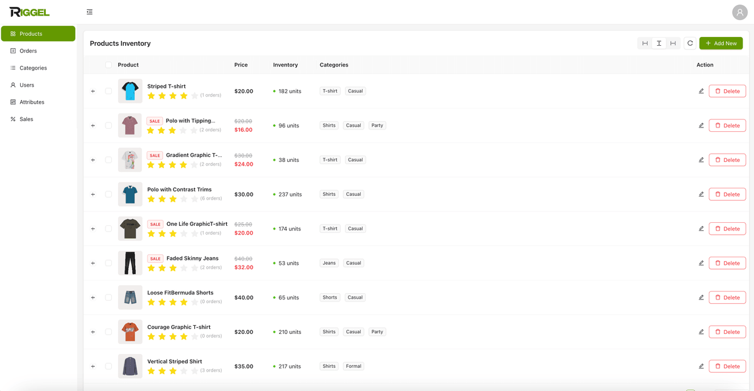Open the user avatar icon top right
This screenshot has width=754, height=391.
[x=740, y=12]
